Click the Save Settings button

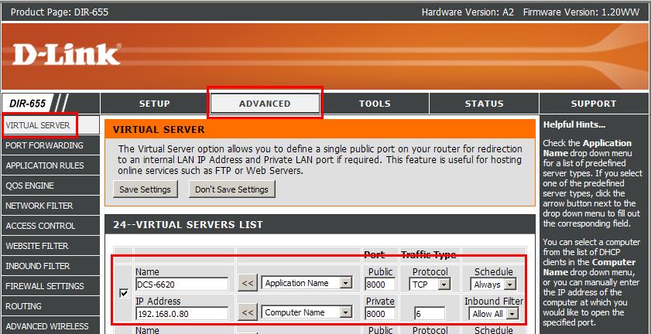pyautogui.click(x=146, y=189)
